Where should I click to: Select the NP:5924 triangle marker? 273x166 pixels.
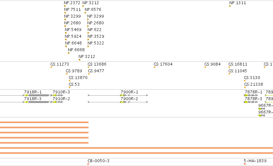coord(66,40)
